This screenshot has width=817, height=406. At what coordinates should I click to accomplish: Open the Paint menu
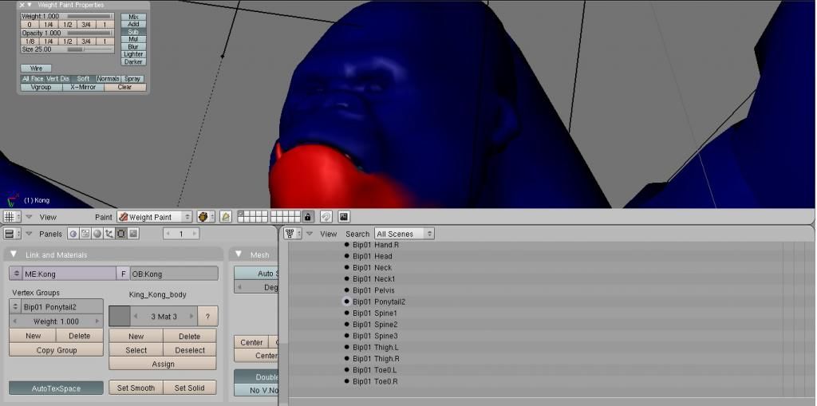coord(104,216)
